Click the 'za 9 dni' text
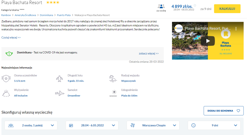 pyautogui.click(x=206, y=9)
